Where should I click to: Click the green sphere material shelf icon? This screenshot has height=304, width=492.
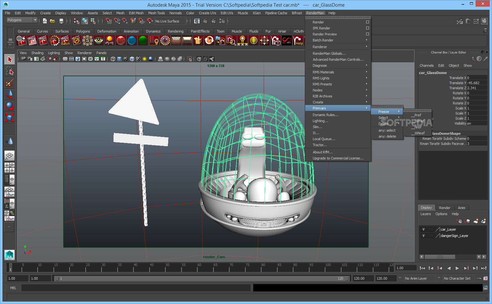coord(143,40)
